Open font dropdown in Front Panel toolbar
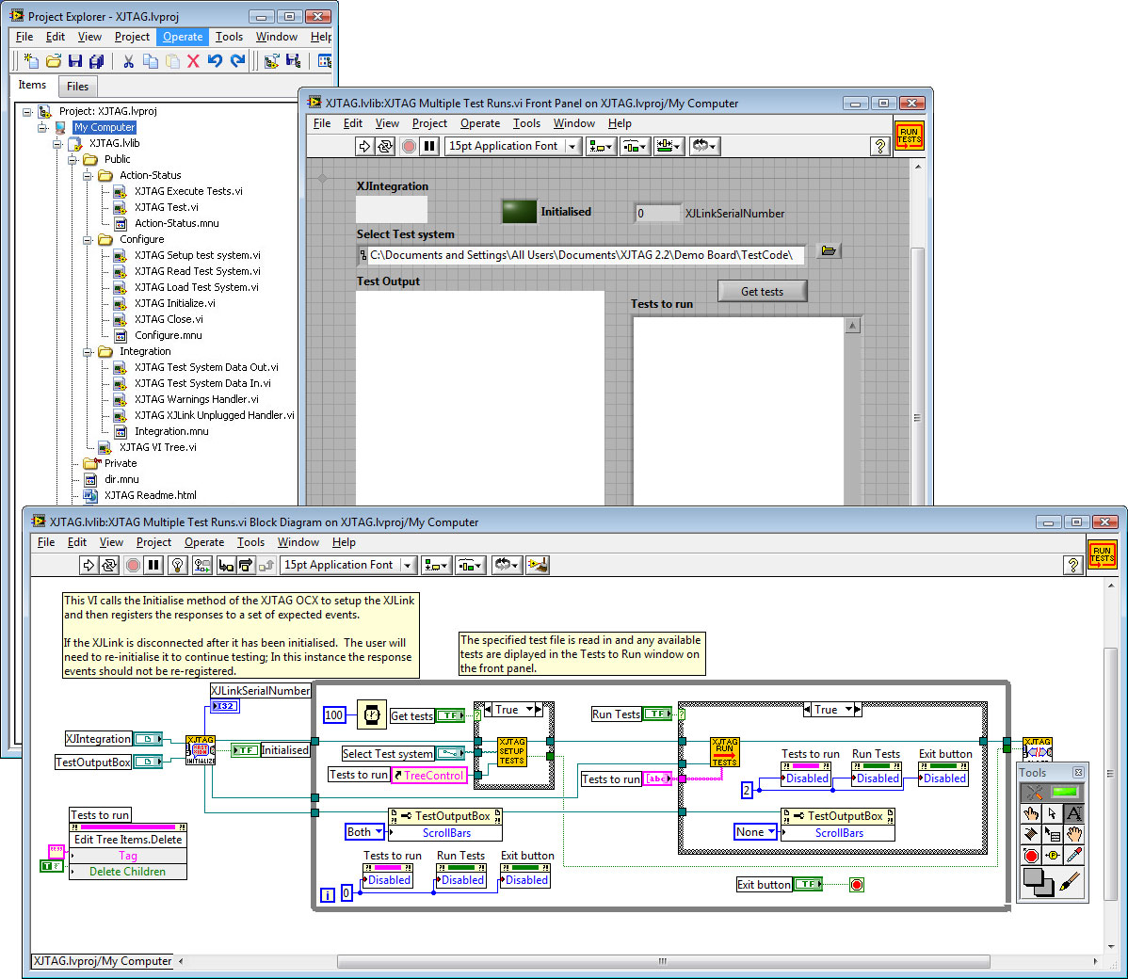 point(572,146)
